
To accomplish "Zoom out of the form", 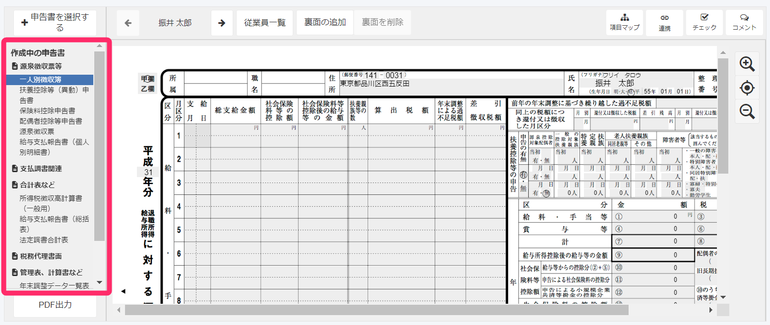I will click(747, 111).
